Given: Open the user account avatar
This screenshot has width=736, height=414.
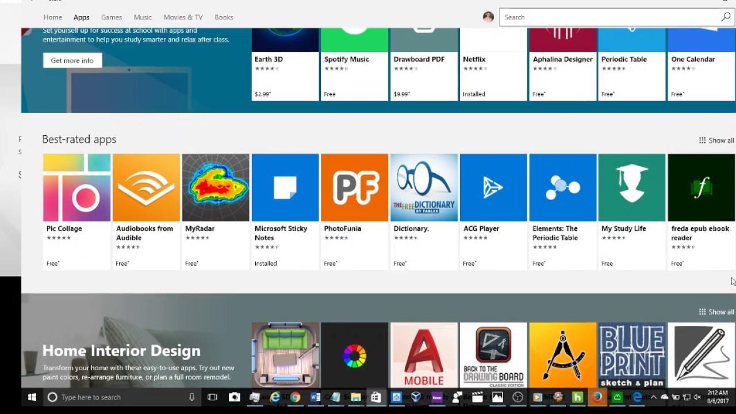Looking at the screenshot, I should point(488,17).
